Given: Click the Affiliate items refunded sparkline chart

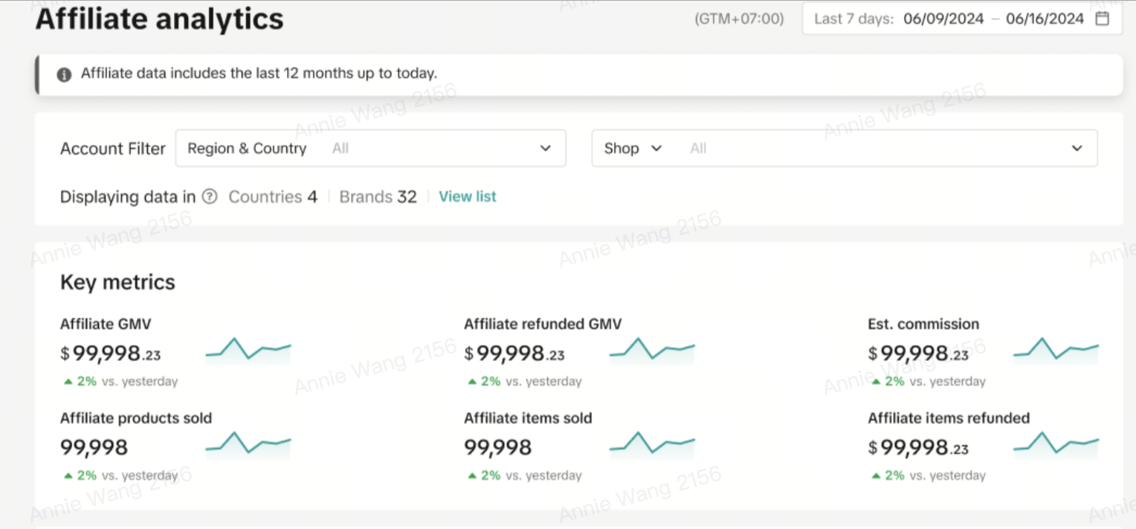Looking at the screenshot, I should tap(1056, 444).
